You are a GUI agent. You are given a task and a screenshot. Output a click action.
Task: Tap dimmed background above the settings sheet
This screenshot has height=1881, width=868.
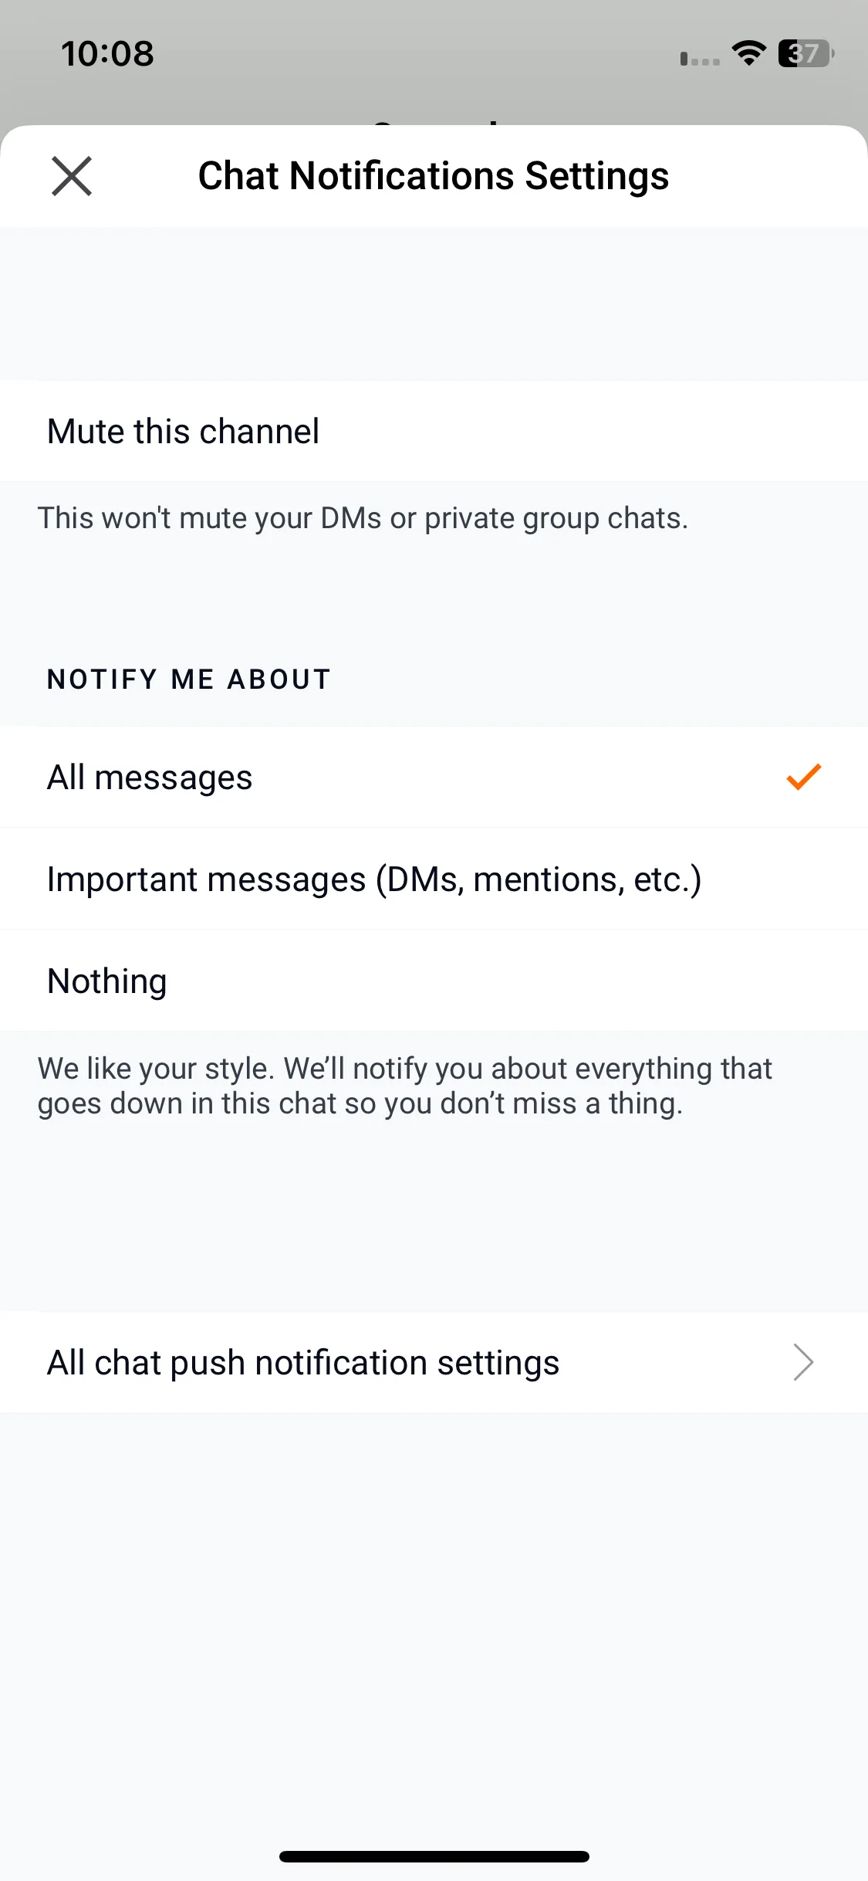click(434, 85)
